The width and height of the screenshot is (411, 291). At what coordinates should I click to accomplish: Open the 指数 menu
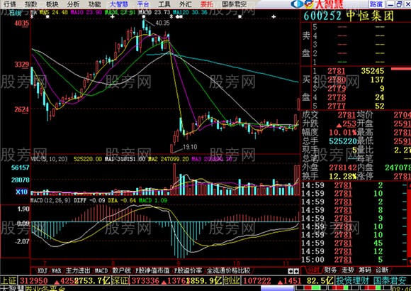(31, 4)
